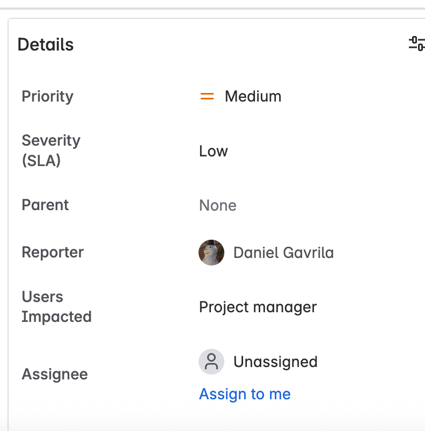Click the Reporter field label

coord(53,253)
